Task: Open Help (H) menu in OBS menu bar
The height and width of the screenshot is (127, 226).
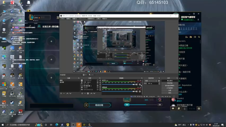Action: point(105,19)
